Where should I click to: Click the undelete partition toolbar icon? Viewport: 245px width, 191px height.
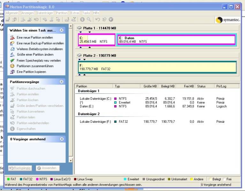tap(36, 19)
